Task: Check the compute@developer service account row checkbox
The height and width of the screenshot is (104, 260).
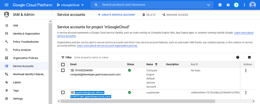Action: point(63,70)
